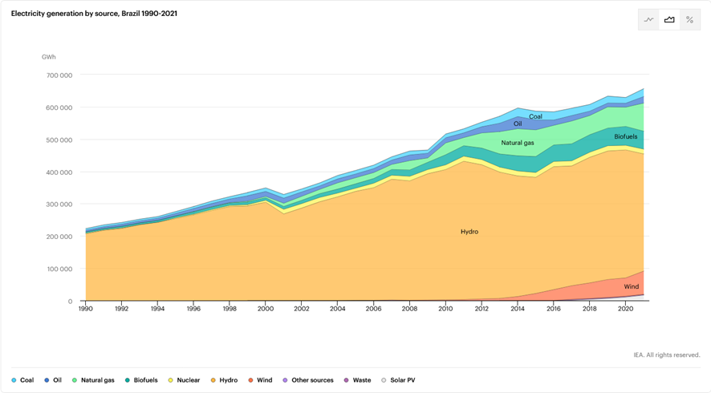Switch to line chart view
The image size is (711, 393).
point(648,20)
